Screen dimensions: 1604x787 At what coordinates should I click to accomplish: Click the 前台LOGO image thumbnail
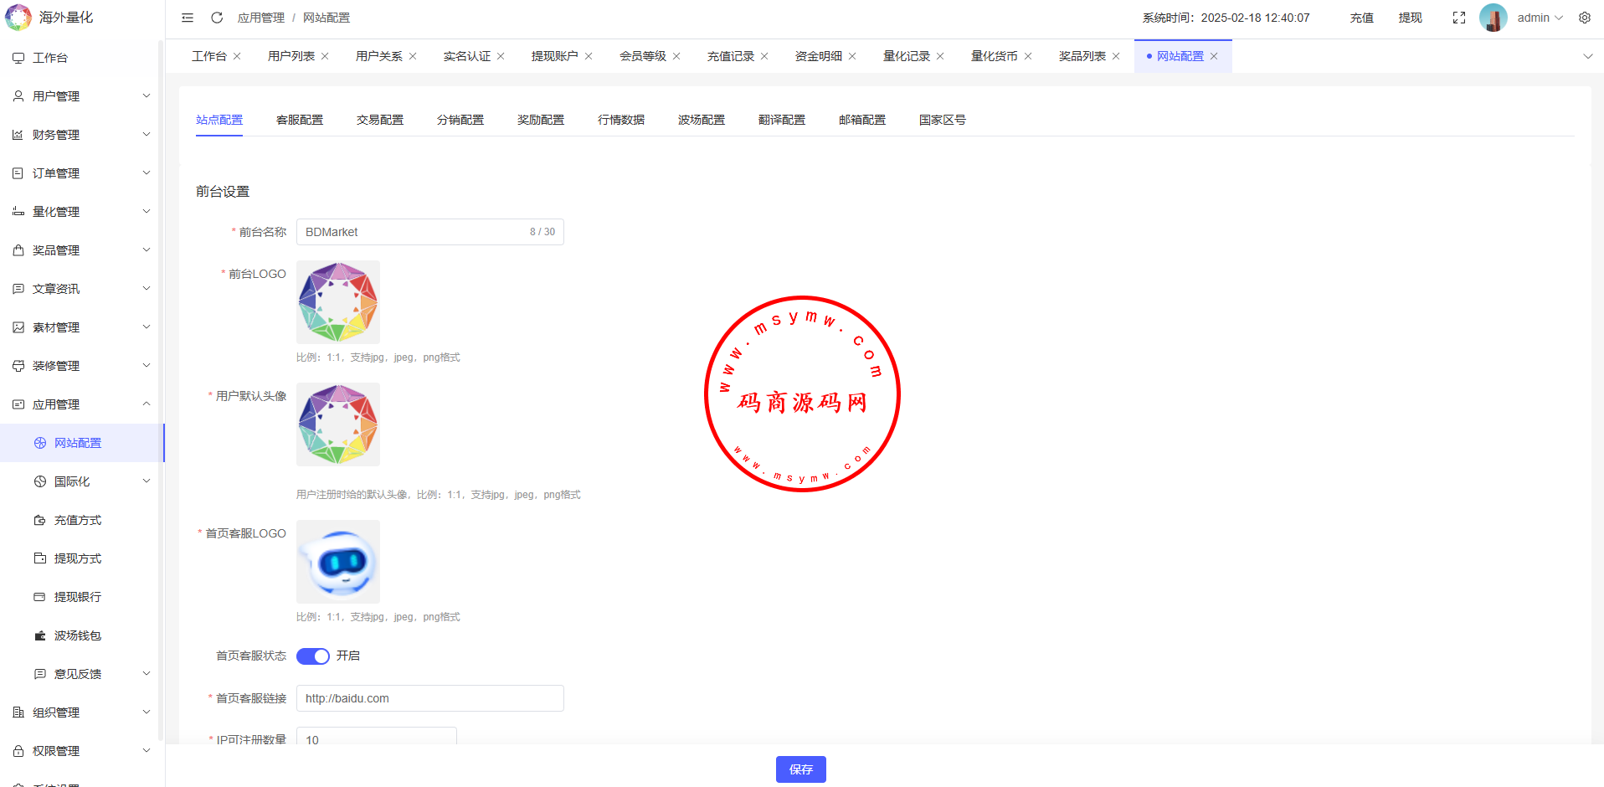338,302
